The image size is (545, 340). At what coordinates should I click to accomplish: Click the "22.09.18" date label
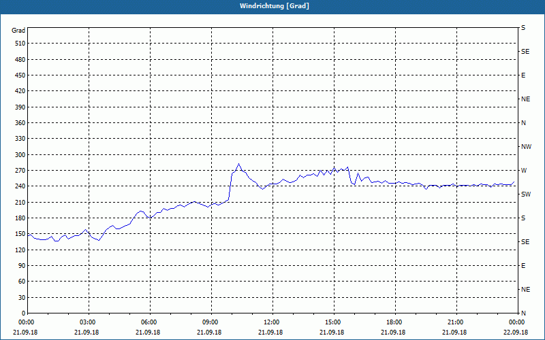click(x=516, y=332)
